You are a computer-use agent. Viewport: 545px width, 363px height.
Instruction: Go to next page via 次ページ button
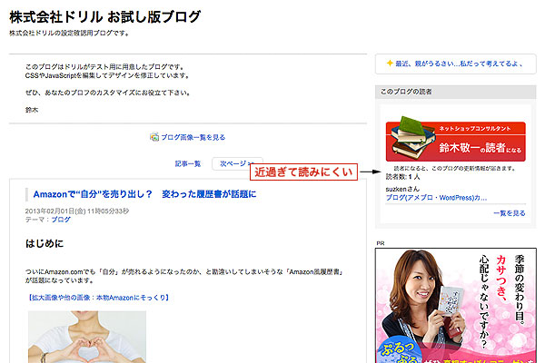[237, 163]
